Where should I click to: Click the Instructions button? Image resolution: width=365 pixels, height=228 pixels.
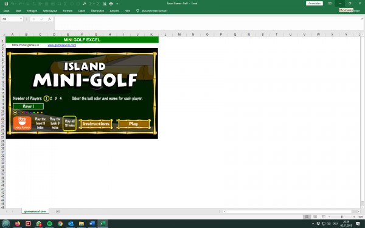pyautogui.click(x=96, y=124)
